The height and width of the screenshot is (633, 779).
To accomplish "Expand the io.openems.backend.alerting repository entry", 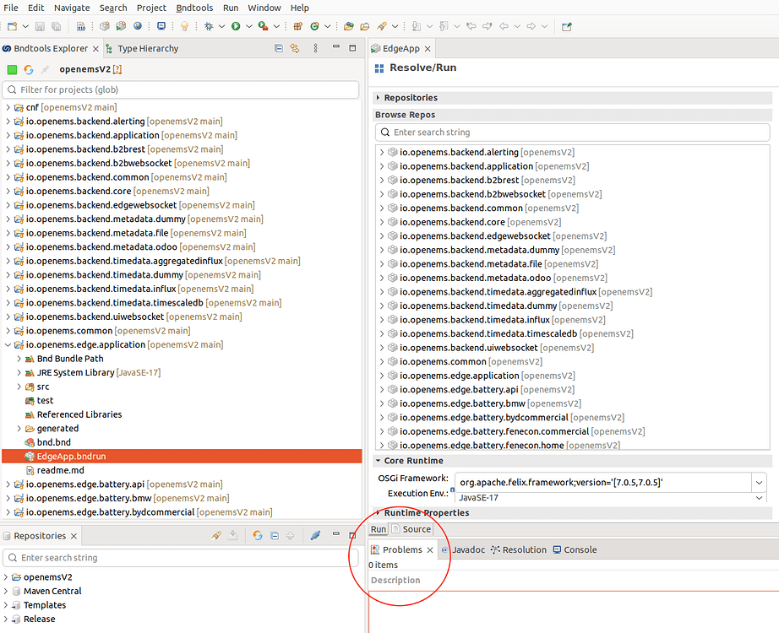I will click(380, 152).
